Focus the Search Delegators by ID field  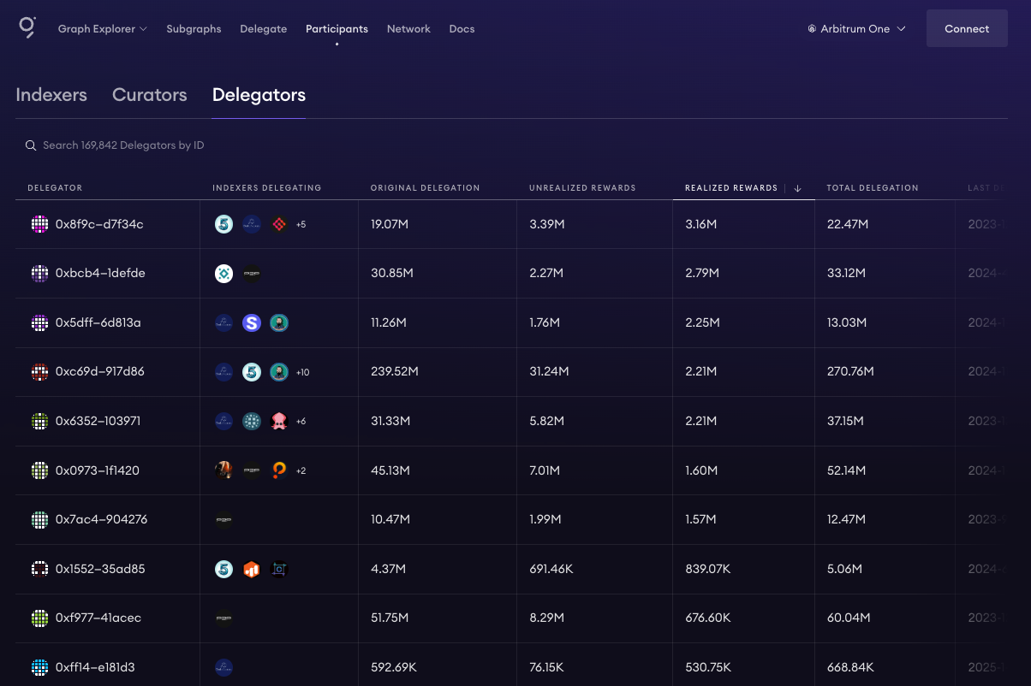(123, 145)
